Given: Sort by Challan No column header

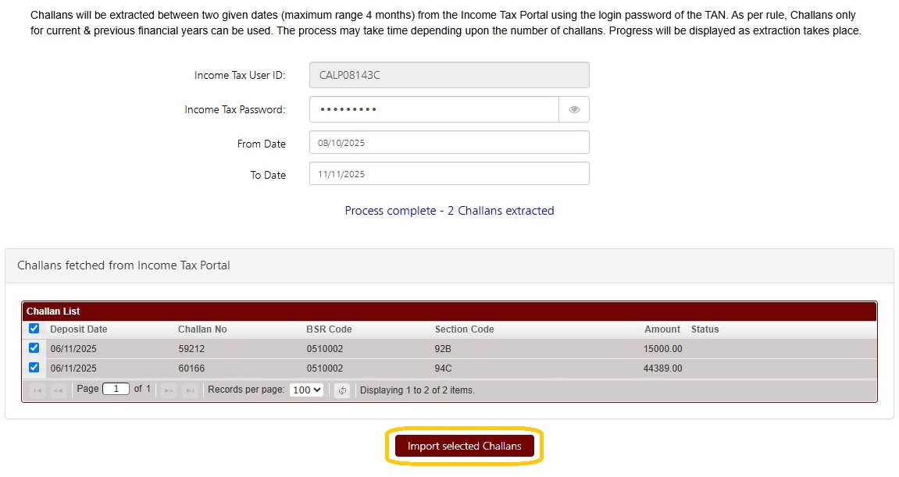Looking at the screenshot, I should pyautogui.click(x=202, y=329).
